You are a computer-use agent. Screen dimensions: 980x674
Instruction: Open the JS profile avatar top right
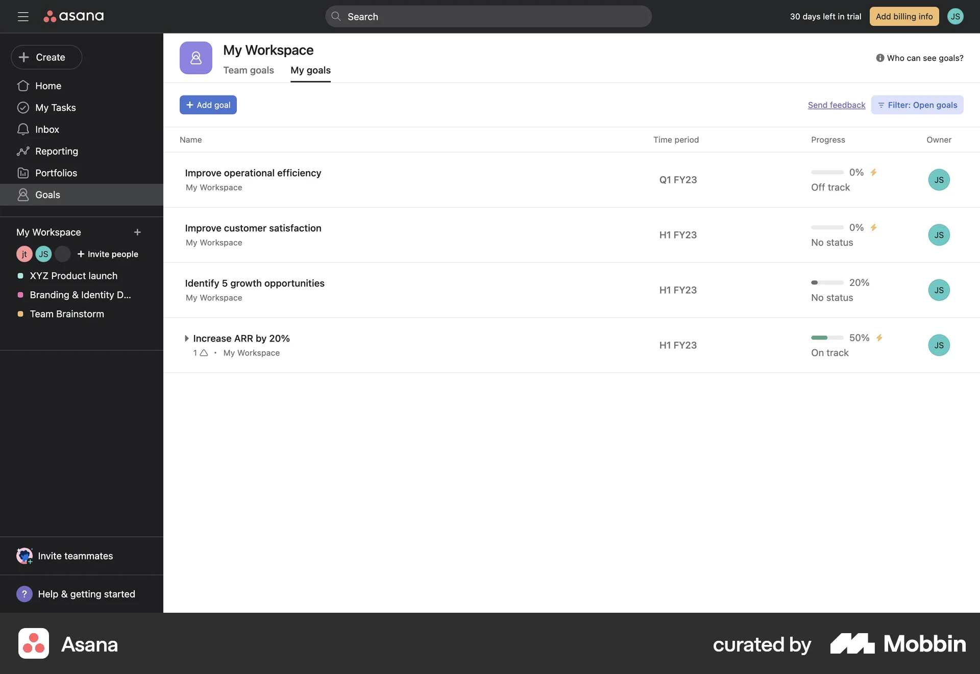pos(955,16)
